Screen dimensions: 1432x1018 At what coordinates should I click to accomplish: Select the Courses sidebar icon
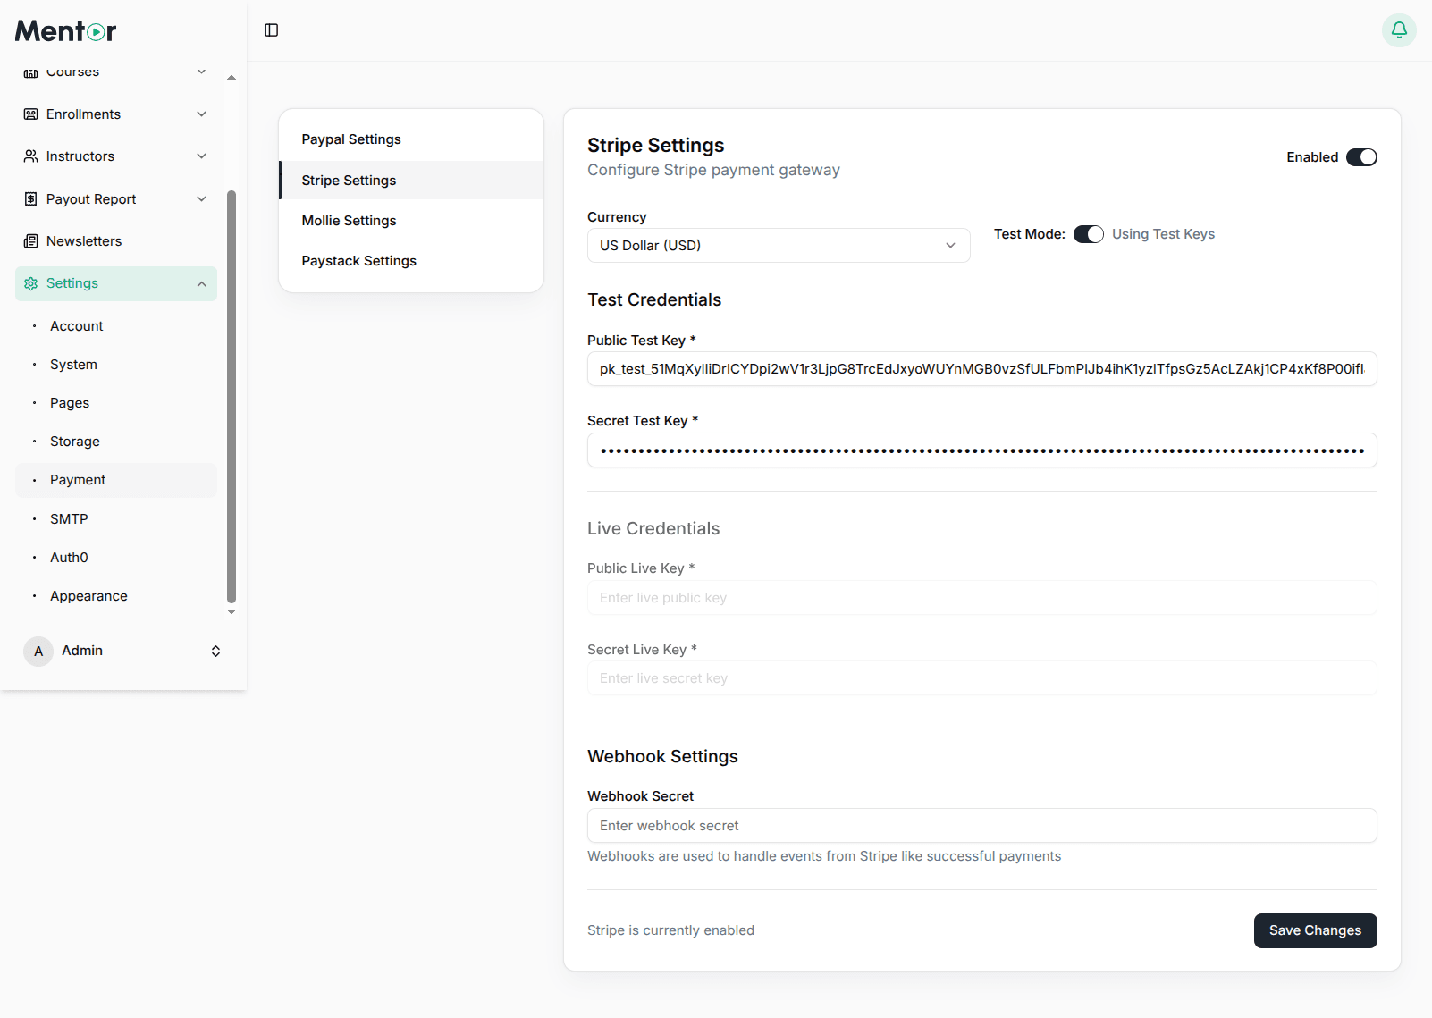[x=30, y=72]
